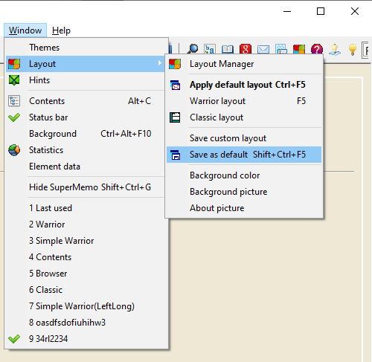372x362 pixels.
Task: Open the Window menu
Action: [25, 30]
